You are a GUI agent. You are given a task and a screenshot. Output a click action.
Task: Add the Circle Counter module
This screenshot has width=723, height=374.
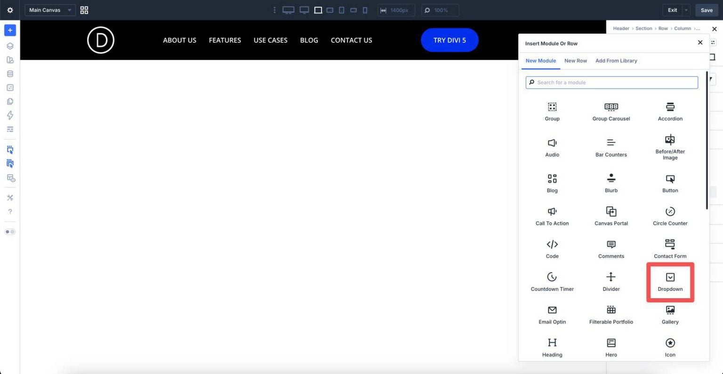point(670,216)
